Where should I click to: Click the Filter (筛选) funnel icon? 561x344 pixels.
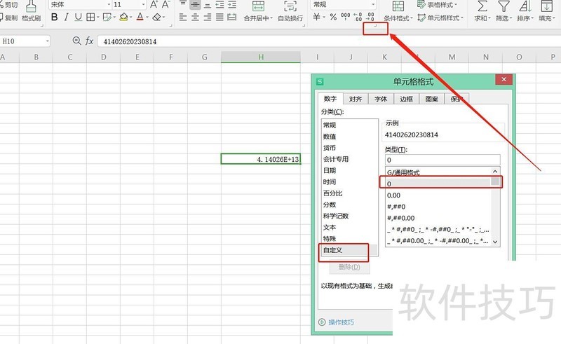point(503,6)
